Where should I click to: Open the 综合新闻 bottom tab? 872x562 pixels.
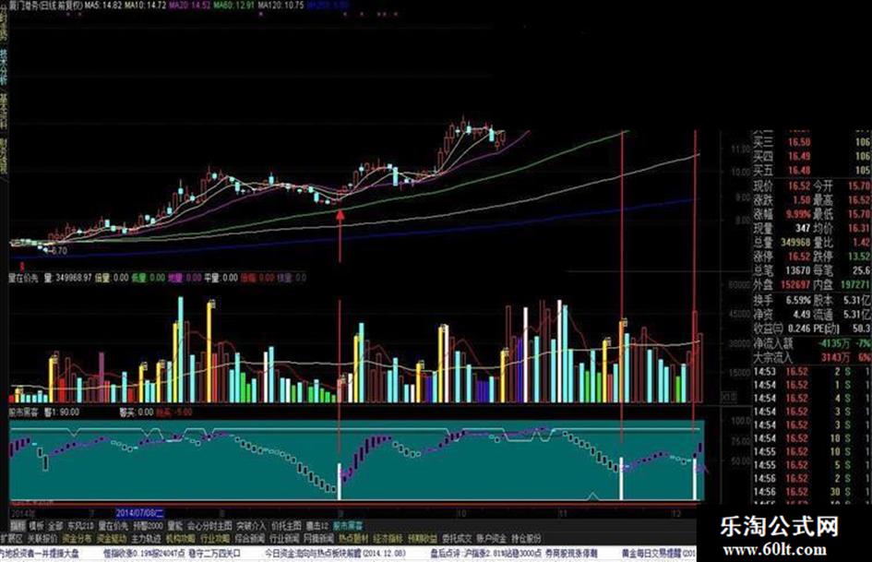[250, 539]
